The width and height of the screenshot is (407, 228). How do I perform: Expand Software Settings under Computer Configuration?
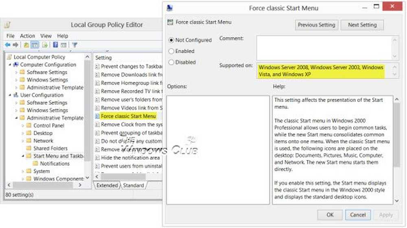tap(16, 72)
